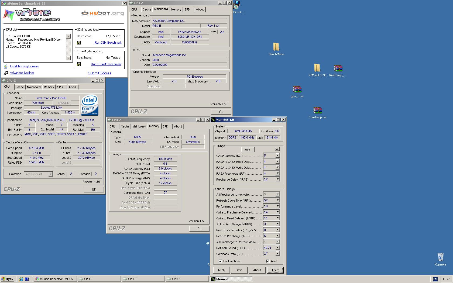Image resolution: width=453 pixels, height=283 pixels.
Task: Click the Advanced Settings wrench icon
Action: [x=6, y=73]
